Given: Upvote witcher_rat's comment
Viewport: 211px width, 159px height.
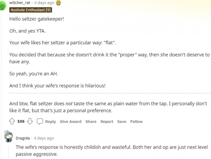Looking at the screenshot, I should [x=12, y=122].
